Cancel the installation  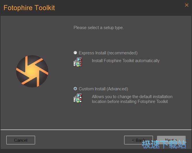pos(21,140)
